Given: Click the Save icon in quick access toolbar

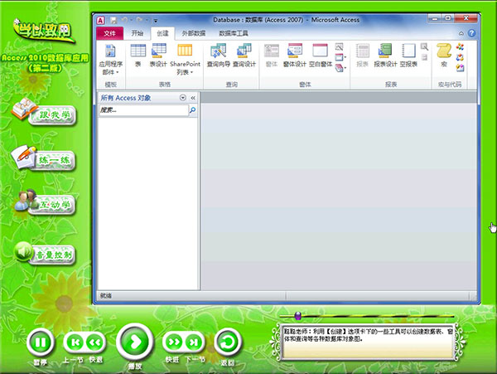Looking at the screenshot, I should [x=113, y=21].
